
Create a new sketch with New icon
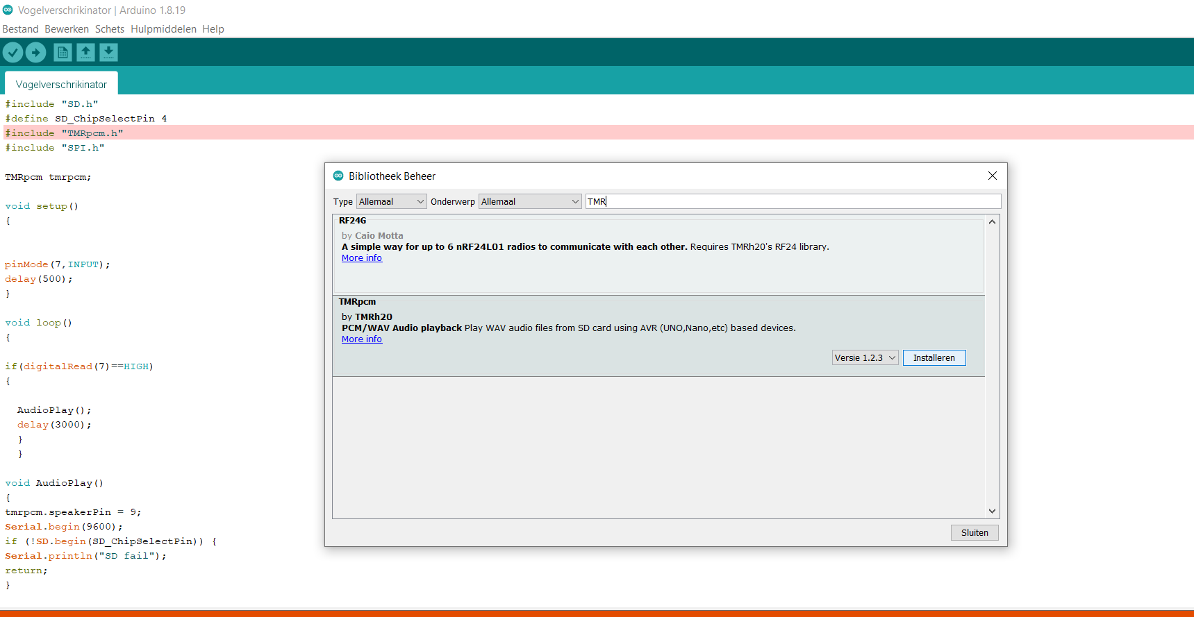(63, 53)
